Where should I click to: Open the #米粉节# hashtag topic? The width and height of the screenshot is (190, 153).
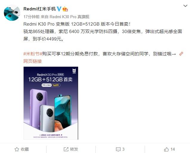click(x=33, y=54)
